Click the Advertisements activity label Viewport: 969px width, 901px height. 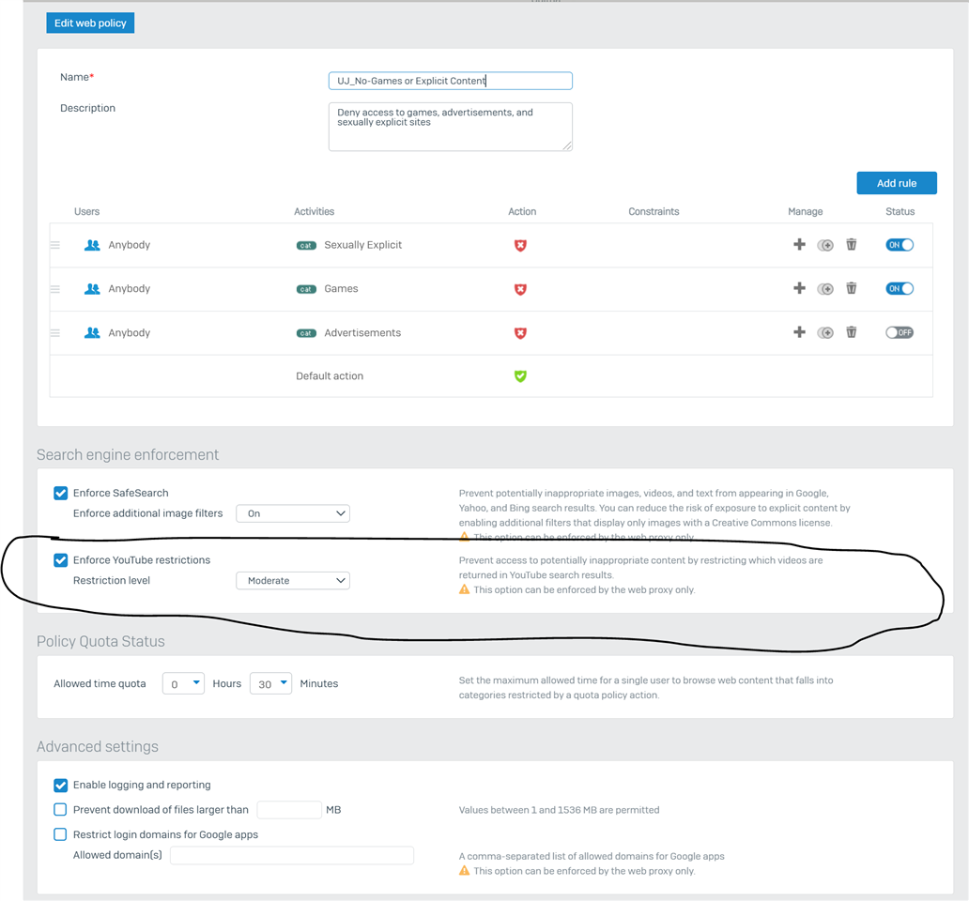[x=362, y=332]
